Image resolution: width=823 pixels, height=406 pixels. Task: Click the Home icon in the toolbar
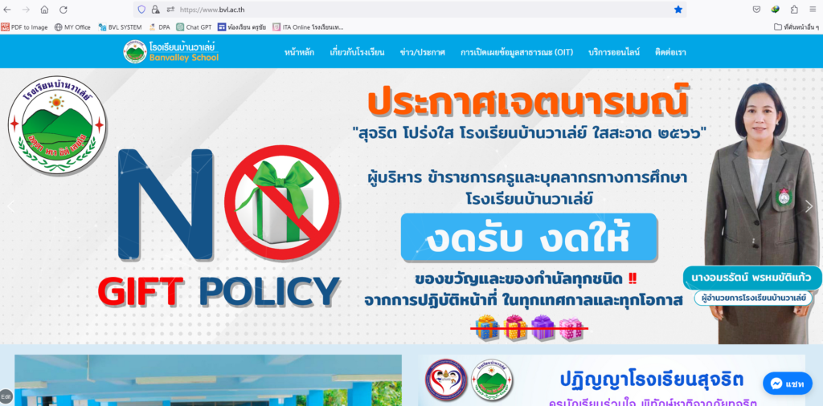coord(44,10)
